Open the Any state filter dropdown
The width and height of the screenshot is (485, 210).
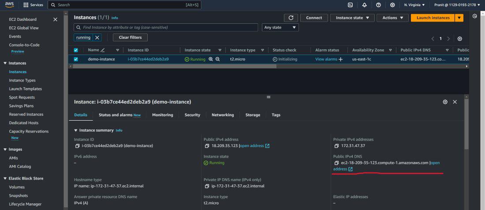(x=280, y=27)
